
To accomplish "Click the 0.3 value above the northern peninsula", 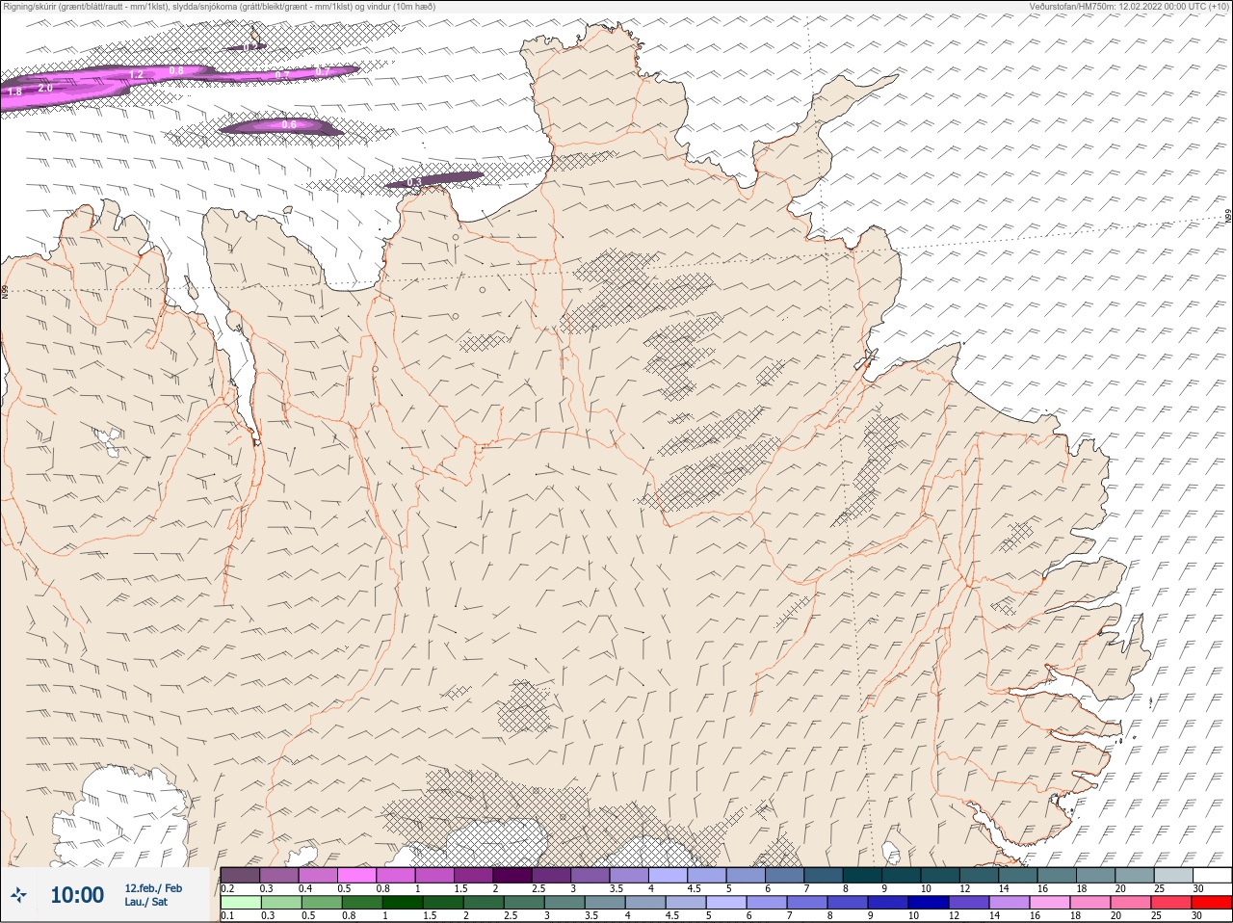I will click(x=414, y=182).
